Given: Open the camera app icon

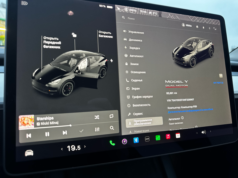Looking at the screenshot, I should (x=124, y=142).
